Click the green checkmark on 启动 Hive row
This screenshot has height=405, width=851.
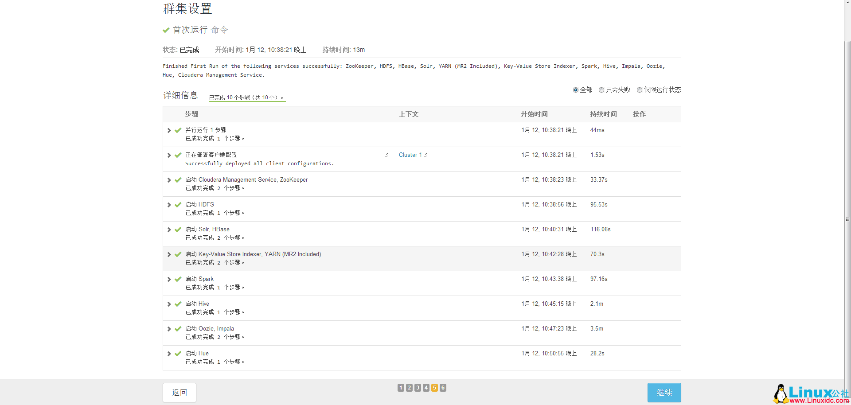coord(178,304)
